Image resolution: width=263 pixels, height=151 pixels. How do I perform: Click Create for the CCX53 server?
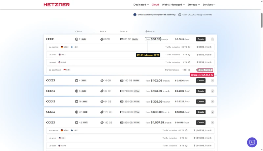coord(201,112)
